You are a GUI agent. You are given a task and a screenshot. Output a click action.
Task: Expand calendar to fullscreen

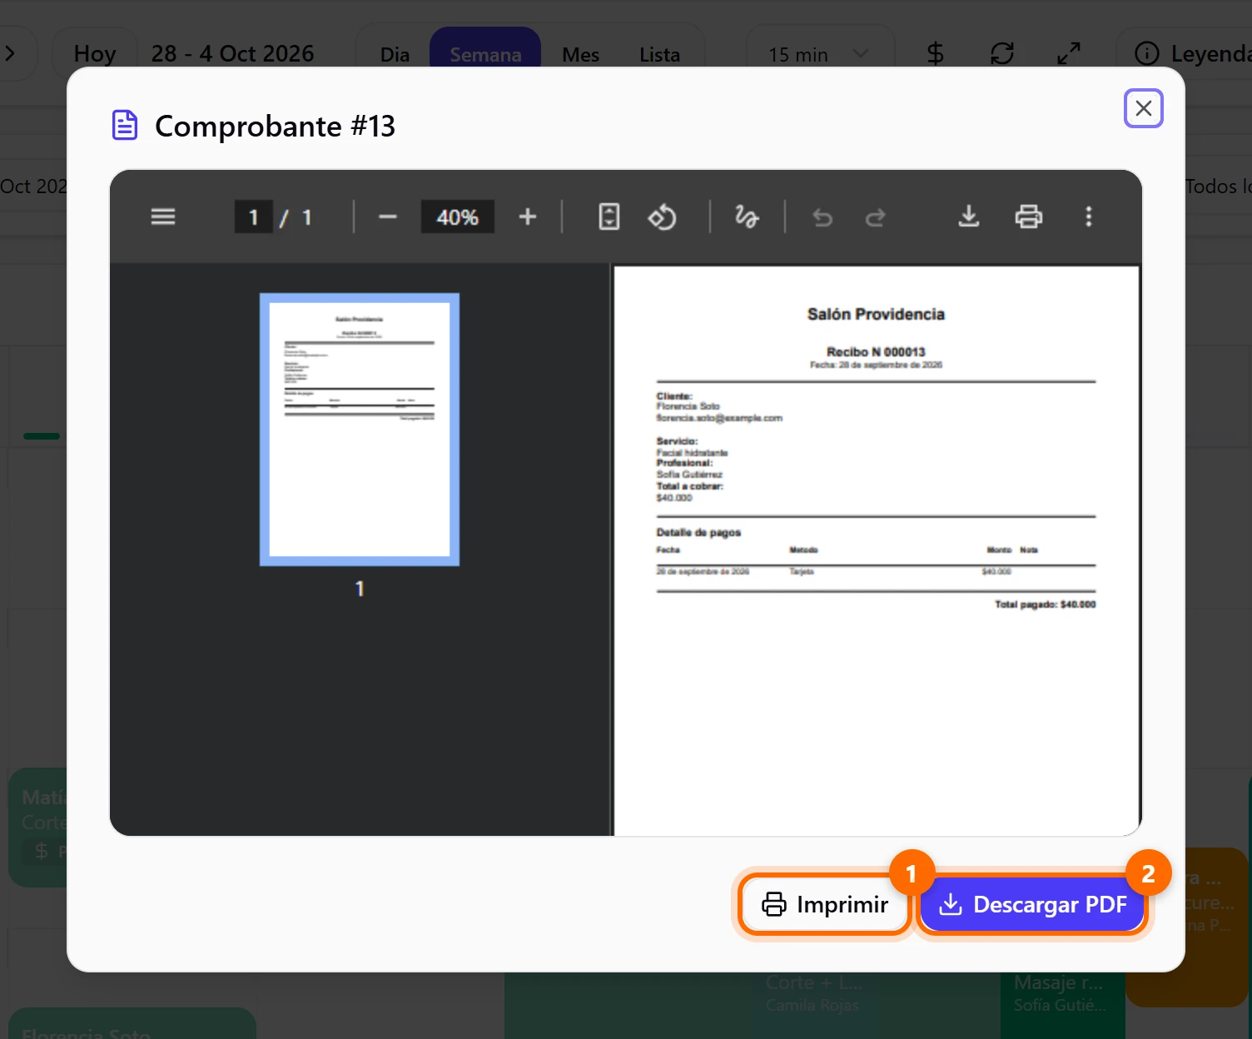click(x=1069, y=54)
